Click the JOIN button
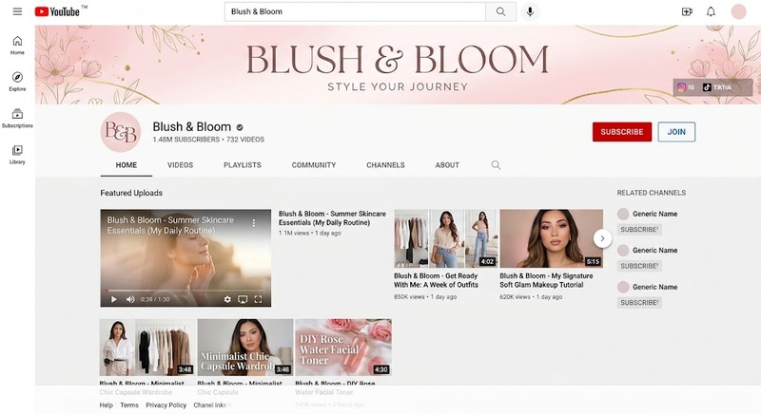761x414 pixels. click(676, 132)
